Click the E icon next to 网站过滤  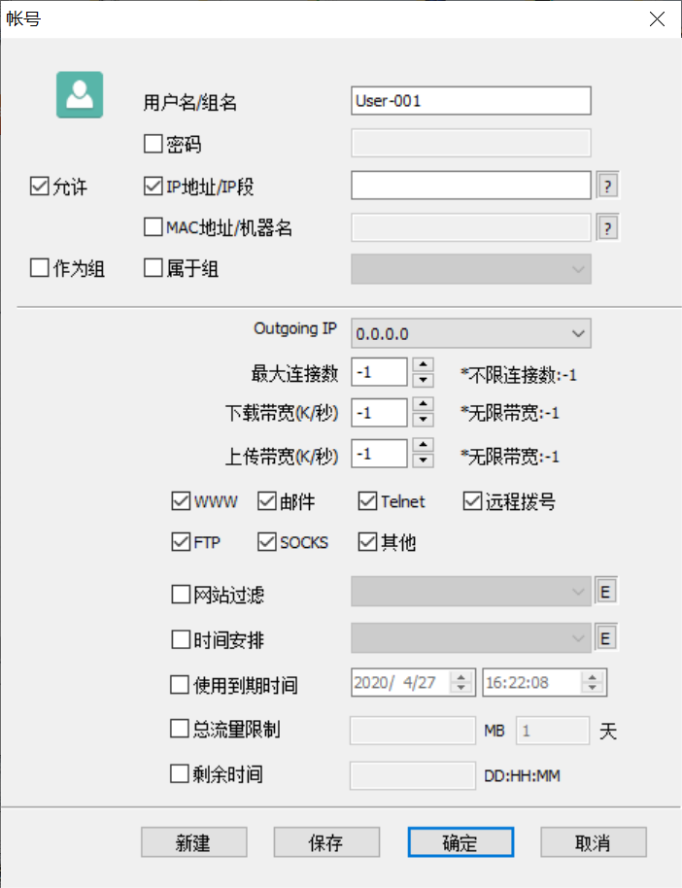point(607,591)
